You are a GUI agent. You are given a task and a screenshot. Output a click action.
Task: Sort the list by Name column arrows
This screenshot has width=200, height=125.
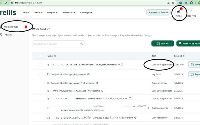click(x=55, y=56)
